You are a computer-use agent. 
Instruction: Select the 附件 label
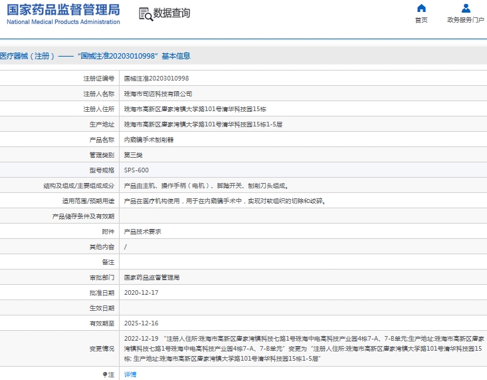(x=108, y=232)
